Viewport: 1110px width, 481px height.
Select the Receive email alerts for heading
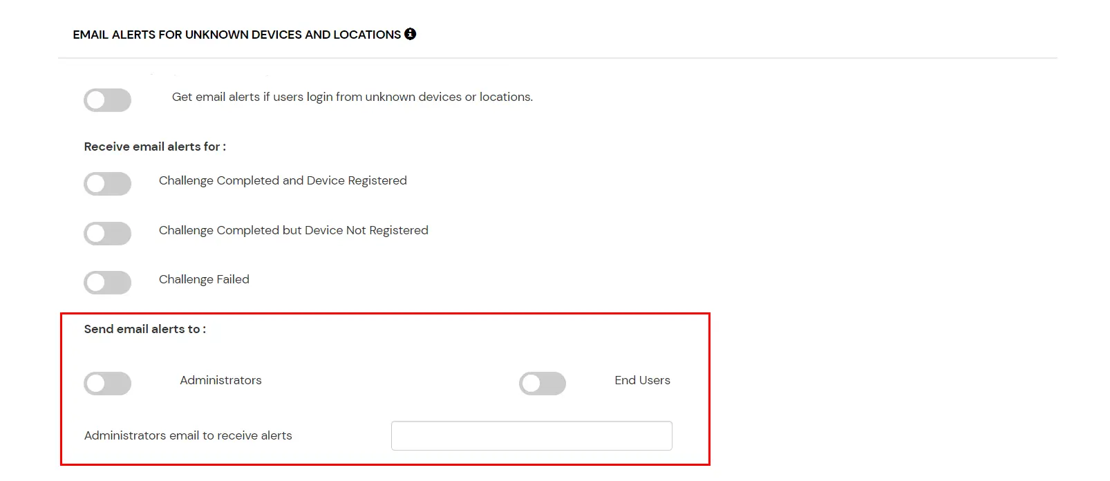pyautogui.click(x=155, y=146)
